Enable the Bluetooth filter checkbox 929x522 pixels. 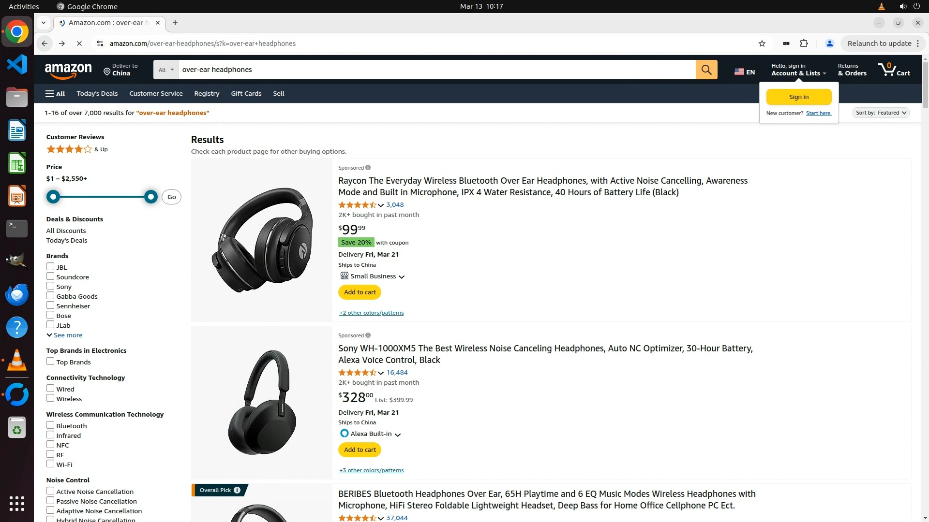[50, 425]
